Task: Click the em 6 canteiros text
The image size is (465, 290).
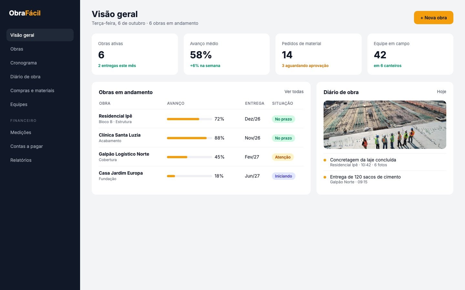Action: (387, 66)
